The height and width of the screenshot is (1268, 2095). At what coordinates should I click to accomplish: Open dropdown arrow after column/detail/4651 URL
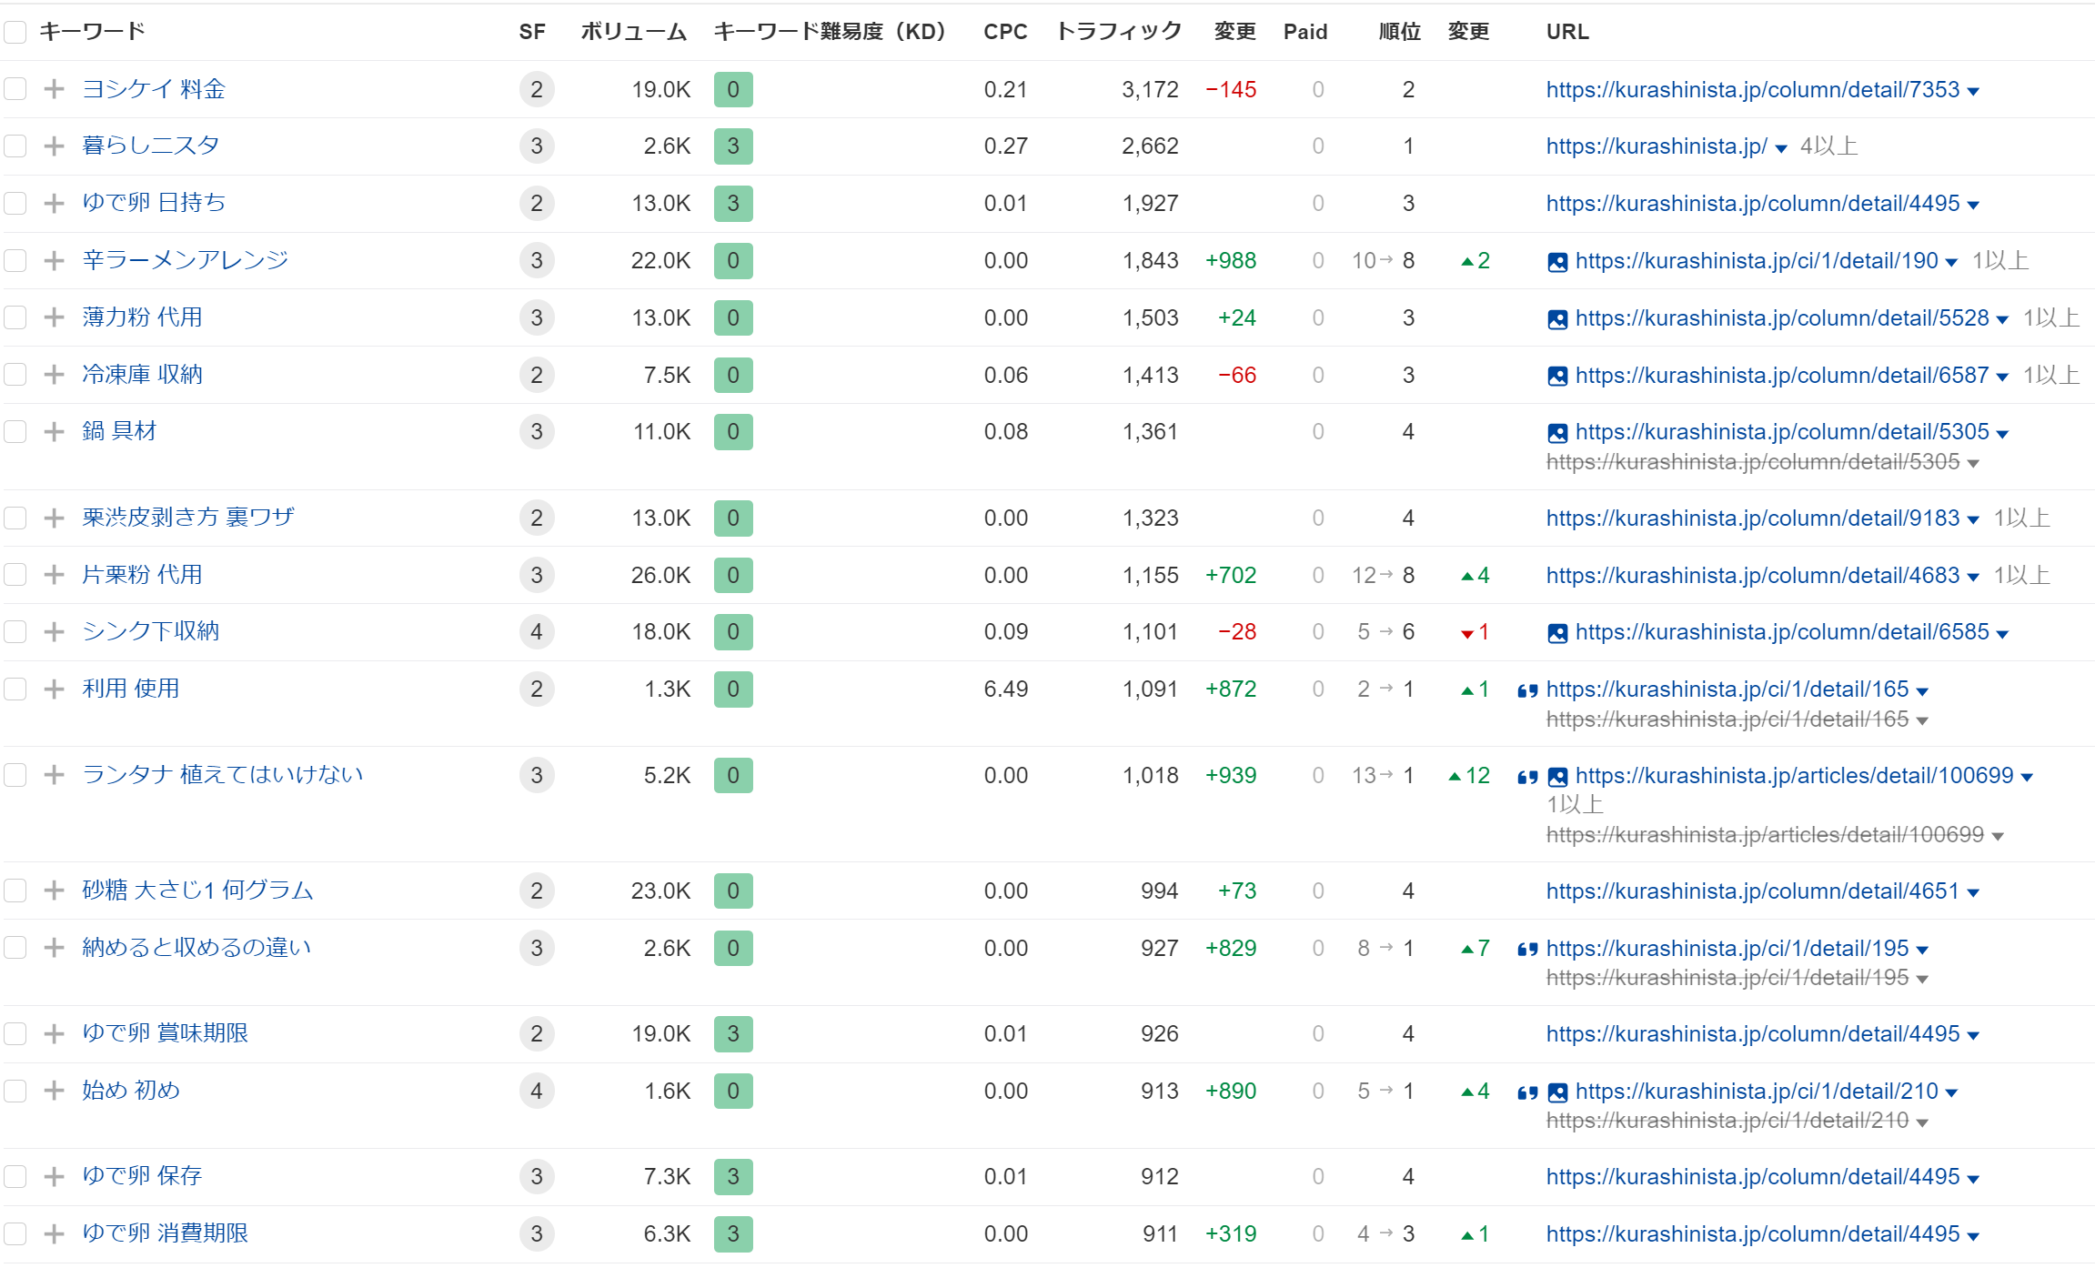(1973, 893)
